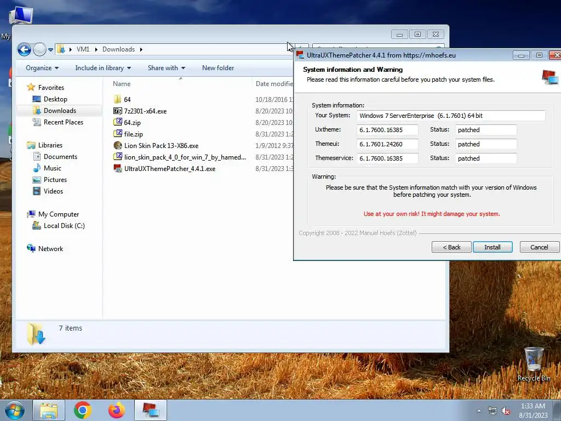Image resolution: width=561 pixels, height=421 pixels.
Task: Click the < Back button in the patcher dialog
Action: (451, 247)
